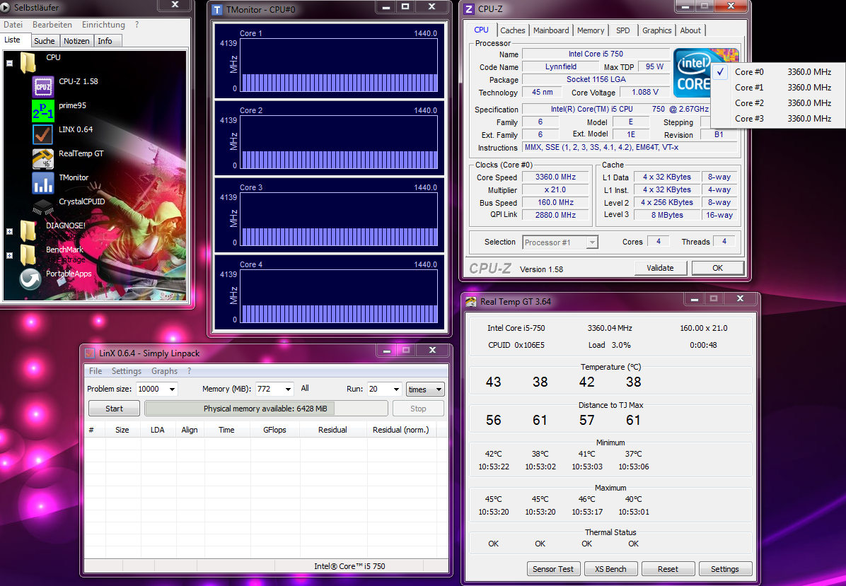Click the TMonitor title bar T icon

pyautogui.click(x=217, y=10)
